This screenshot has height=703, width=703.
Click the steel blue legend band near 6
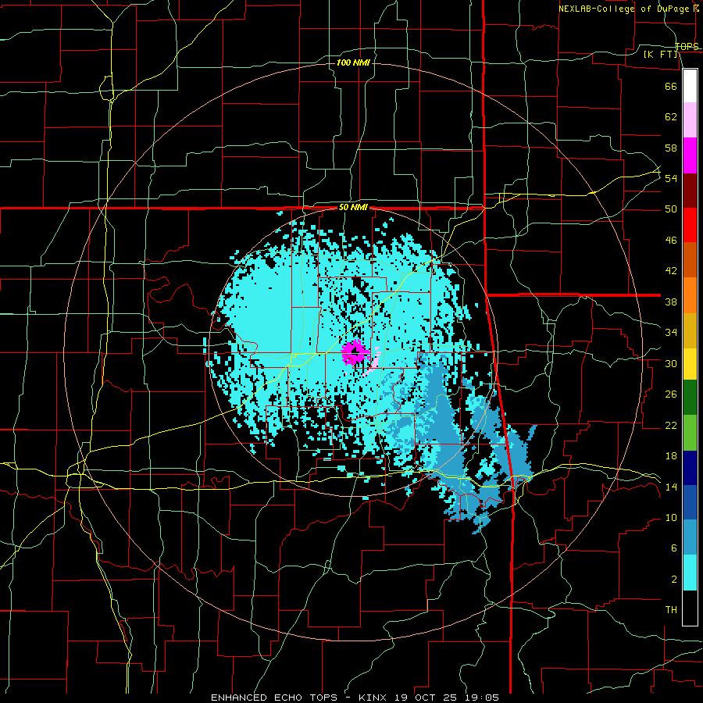pyautogui.click(x=690, y=537)
